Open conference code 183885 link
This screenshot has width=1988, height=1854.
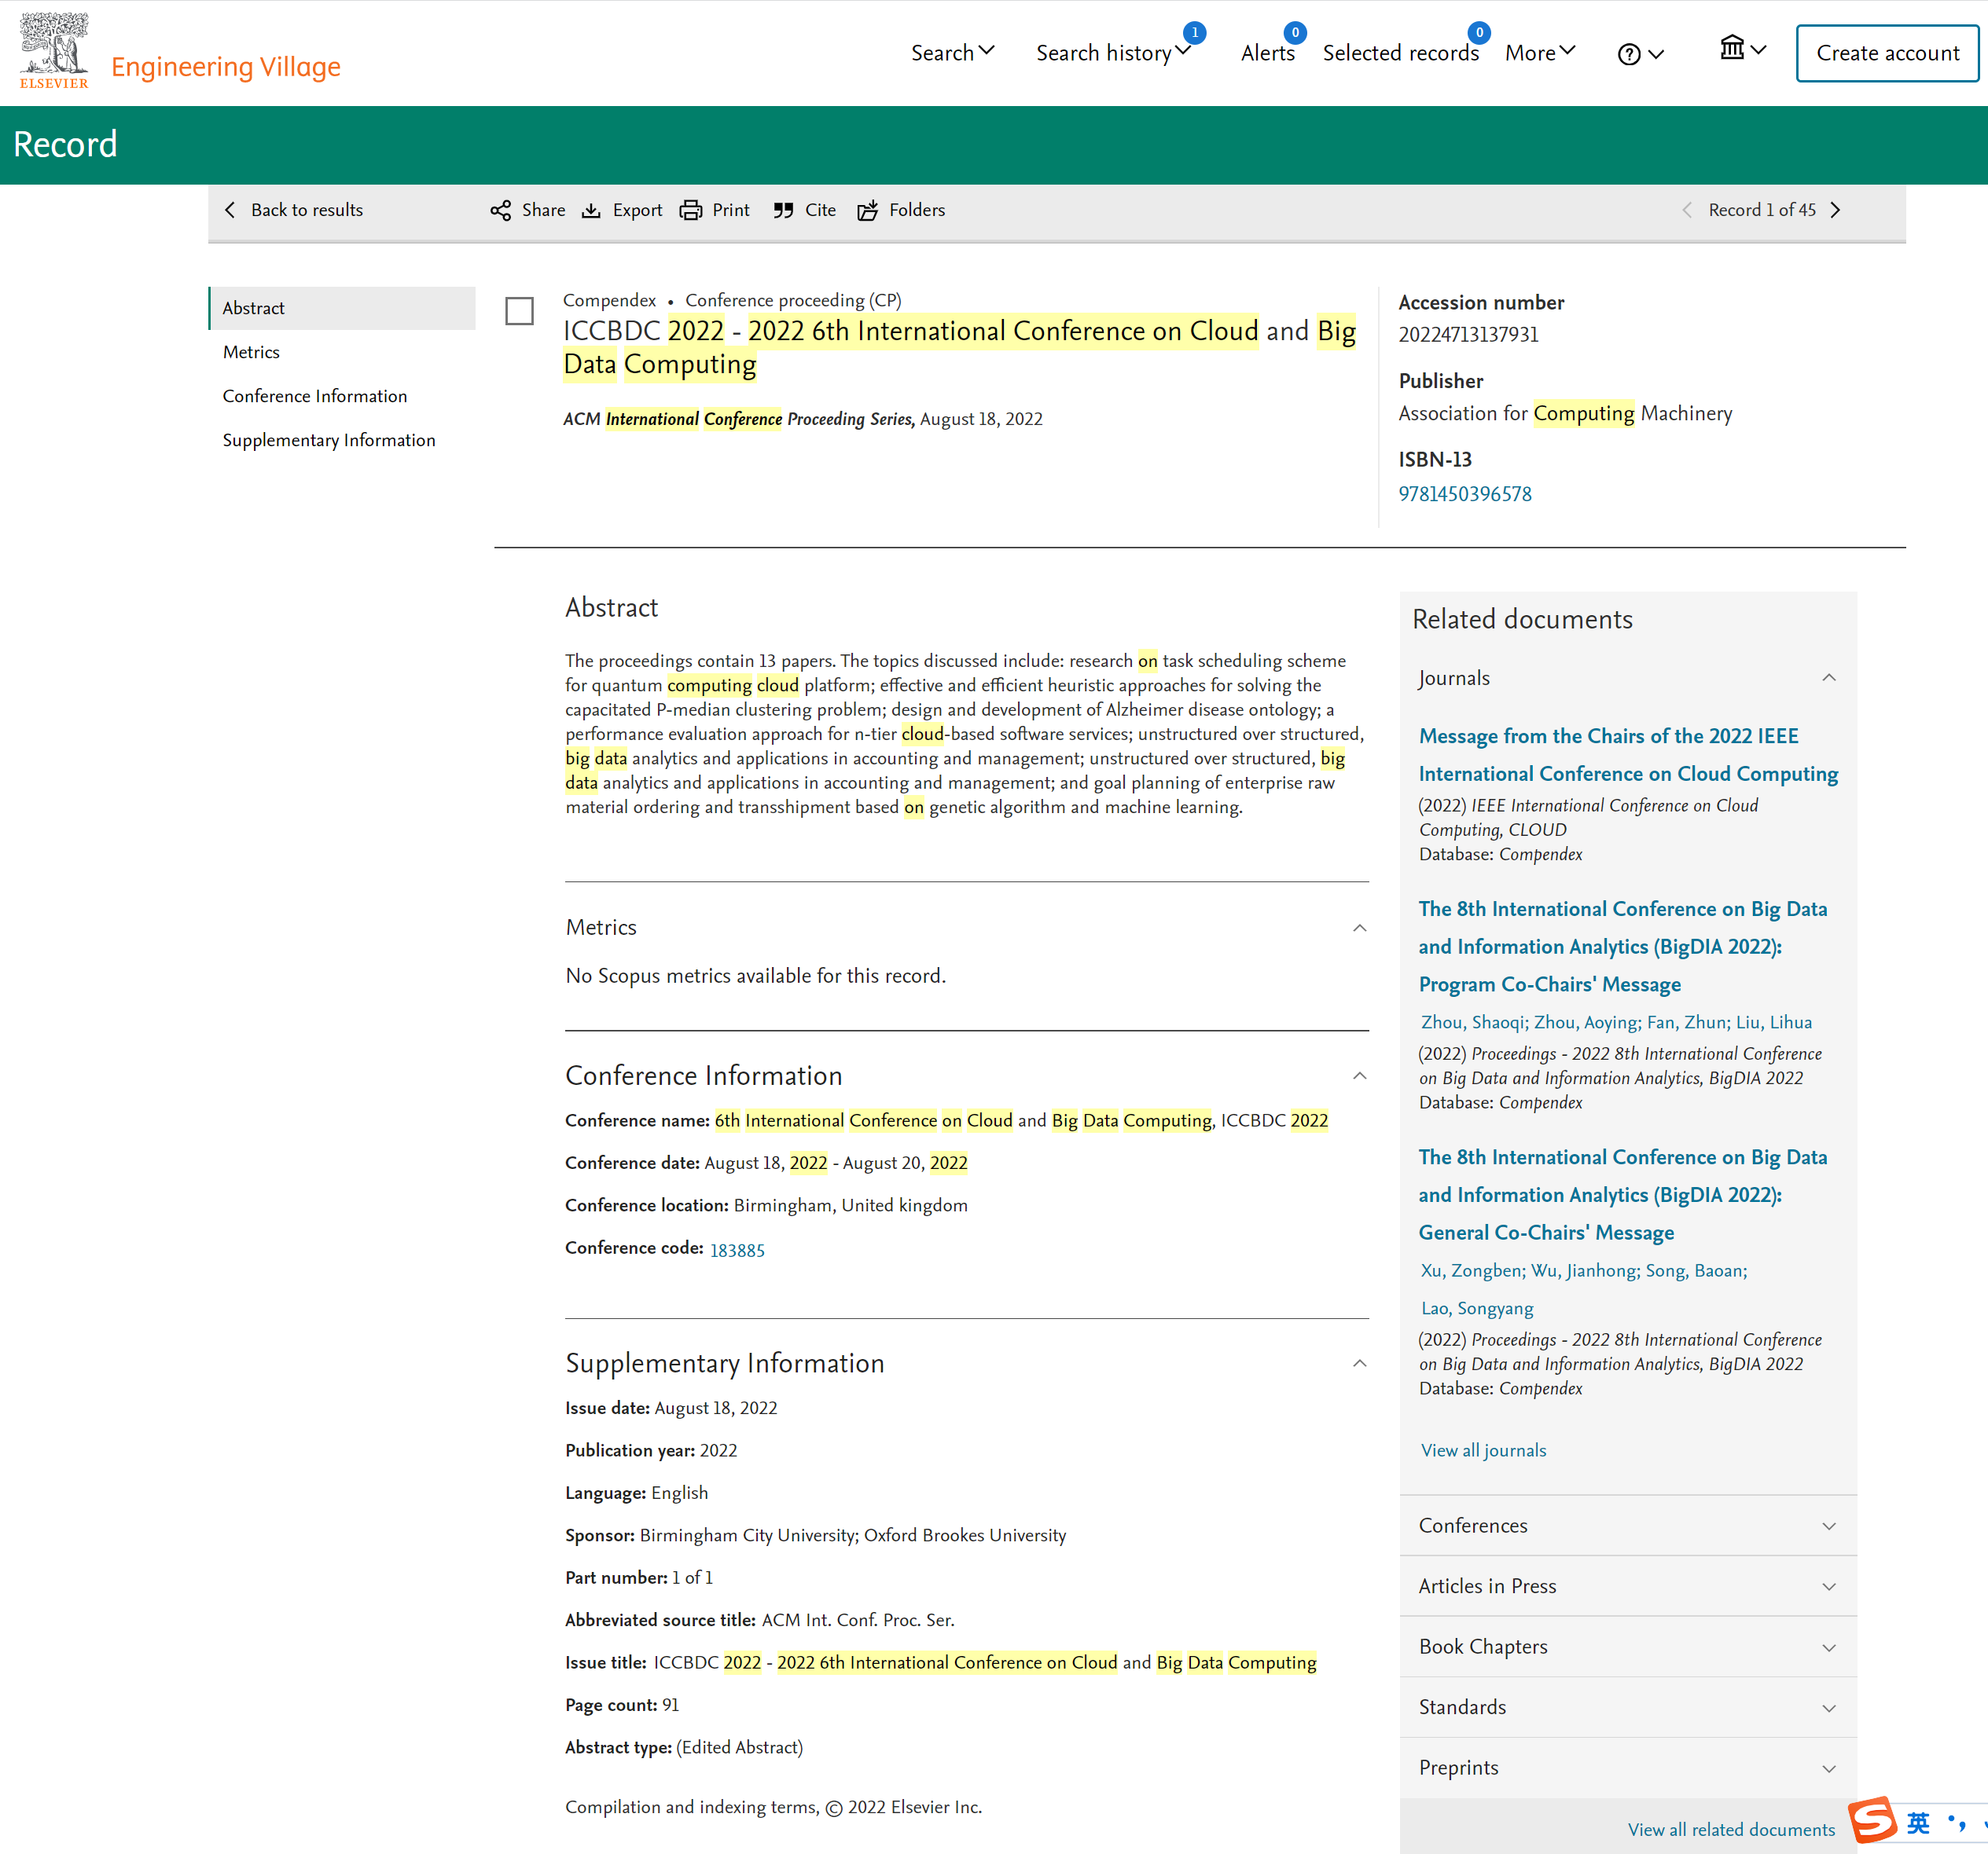click(737, 1251)
